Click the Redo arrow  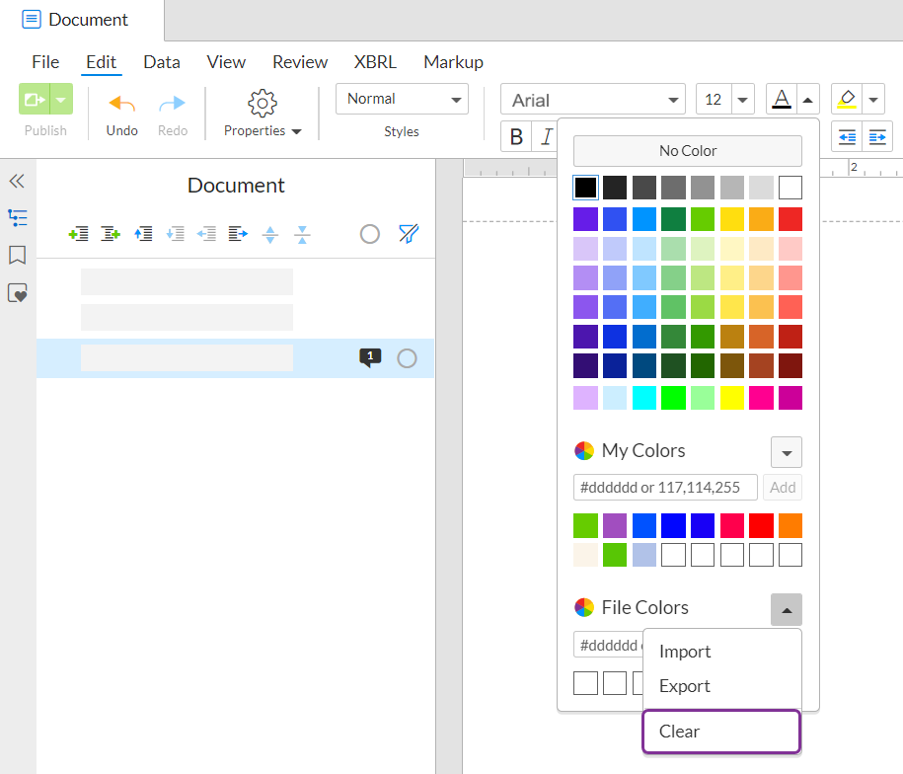pyautogui.click(x=172, y=103)
